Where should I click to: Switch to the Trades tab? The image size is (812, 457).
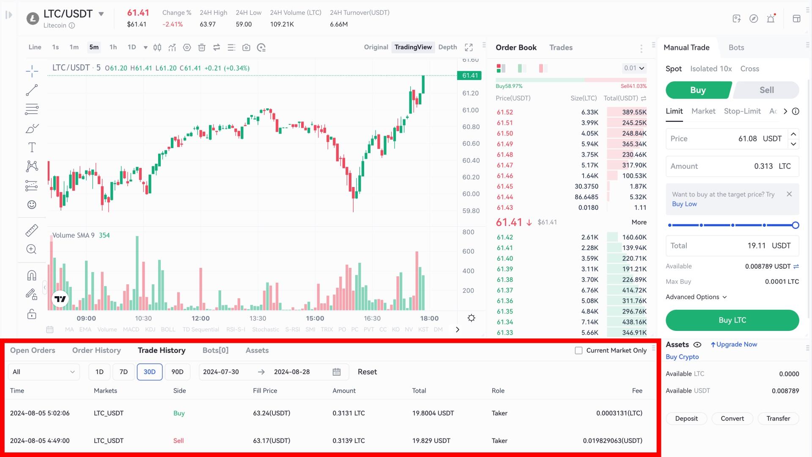click(x=561, y=47)
